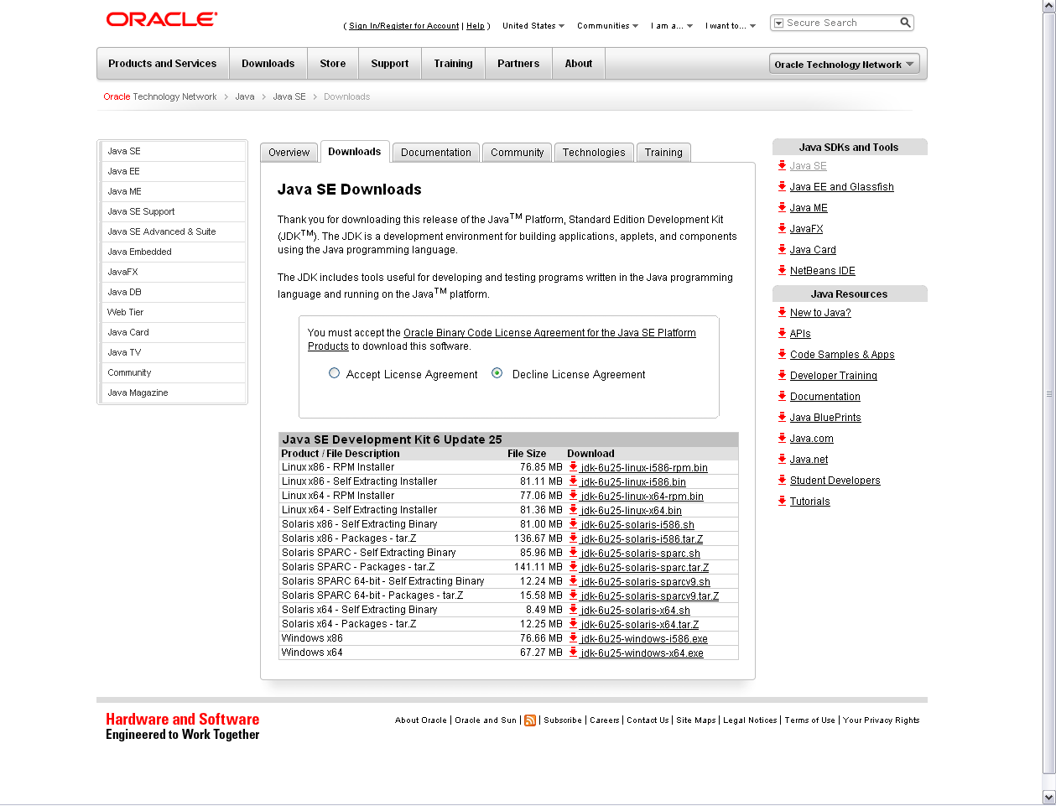Open the Oracle Binary Code License Agreement link
This screenshot has width=1056, height=806.
pos(549,333)
